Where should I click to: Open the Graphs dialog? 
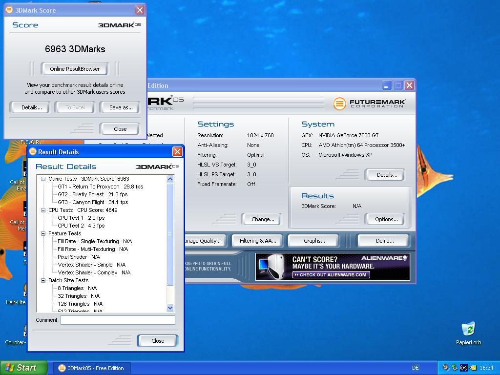[314, 241]
